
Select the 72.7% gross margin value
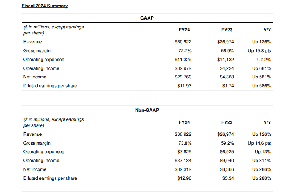click(185, 51)
